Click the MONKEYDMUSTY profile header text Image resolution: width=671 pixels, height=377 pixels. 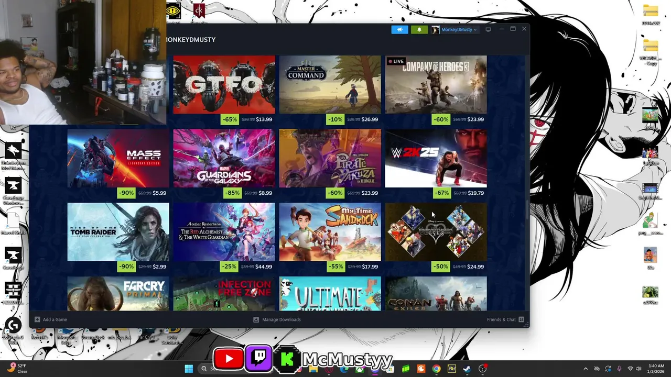pos(190,40)
